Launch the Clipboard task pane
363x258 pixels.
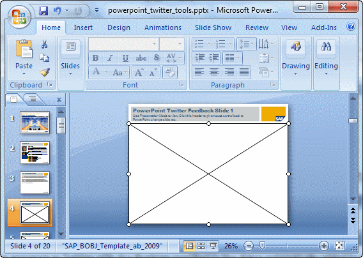(x=50, y=85)
